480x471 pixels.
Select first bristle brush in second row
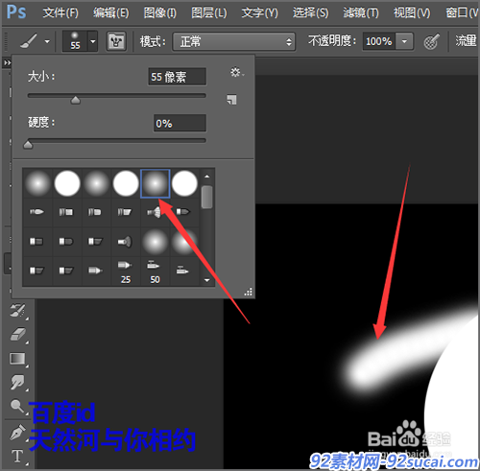(36, 212)
